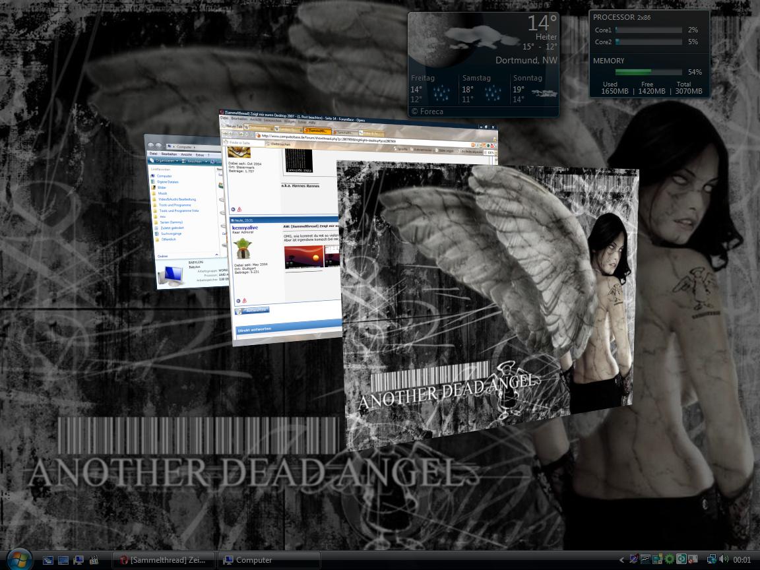The image size is (760, 570).
Task: Click the first Quick Launch icon beside Start
Action: (48, 560)
